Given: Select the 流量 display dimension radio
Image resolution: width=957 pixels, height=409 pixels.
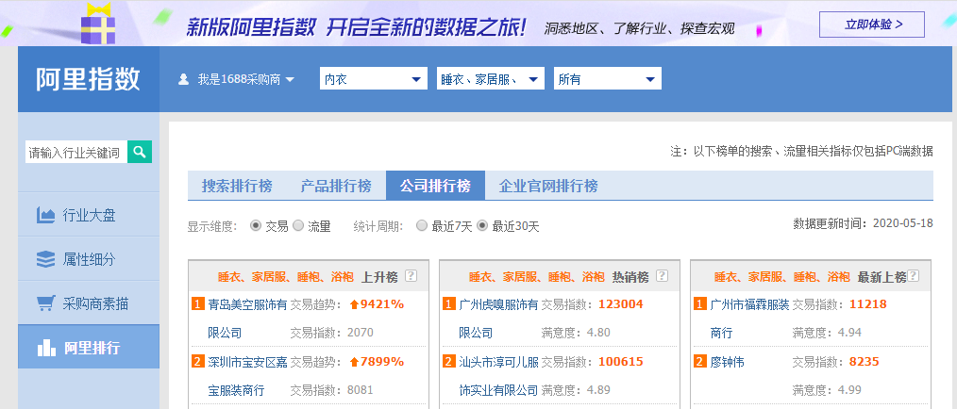Looking at the screenshot, I should coord(298,226).
